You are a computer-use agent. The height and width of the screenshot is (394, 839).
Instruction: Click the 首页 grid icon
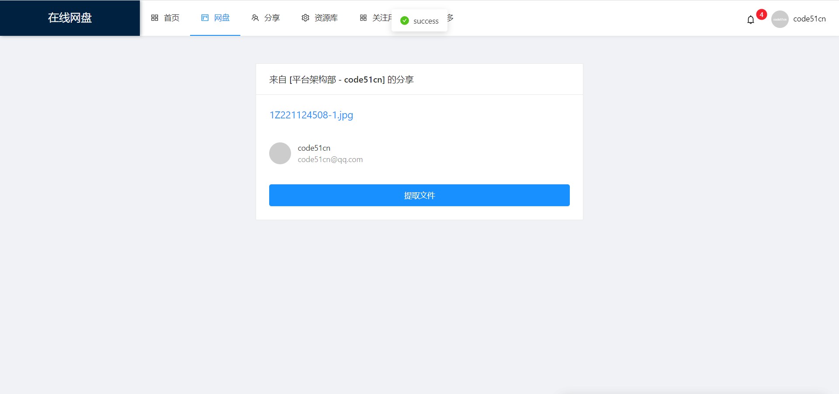tap(155, 18)
